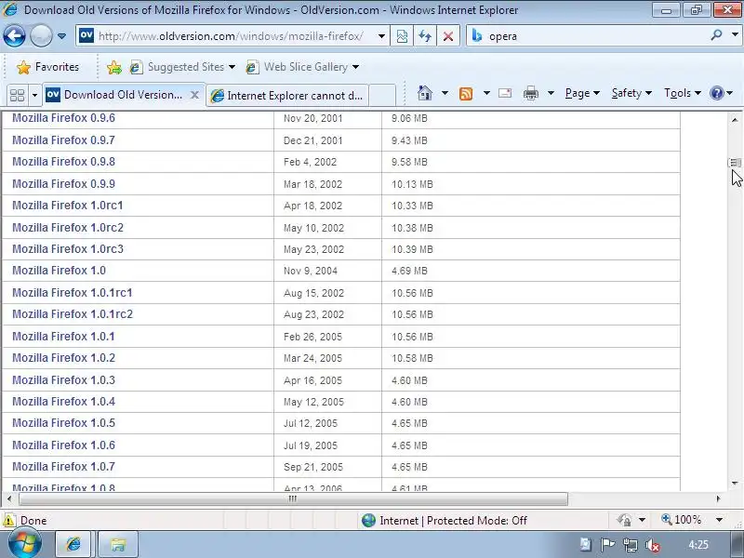Screen dimensions: 744x558
Task: Click the muted volume tray icon
Action: pos(654,545)
